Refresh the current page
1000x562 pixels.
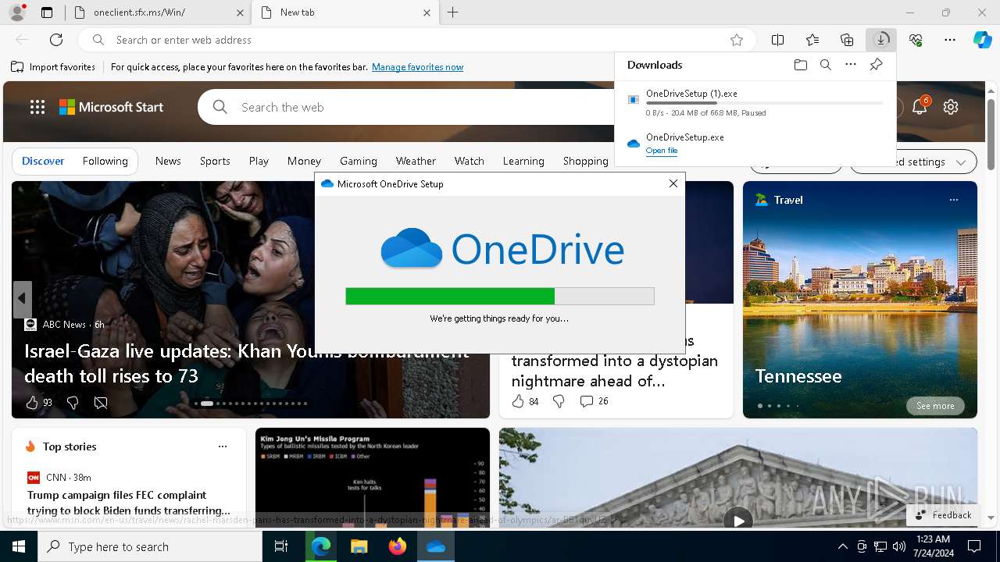[56, 40]
